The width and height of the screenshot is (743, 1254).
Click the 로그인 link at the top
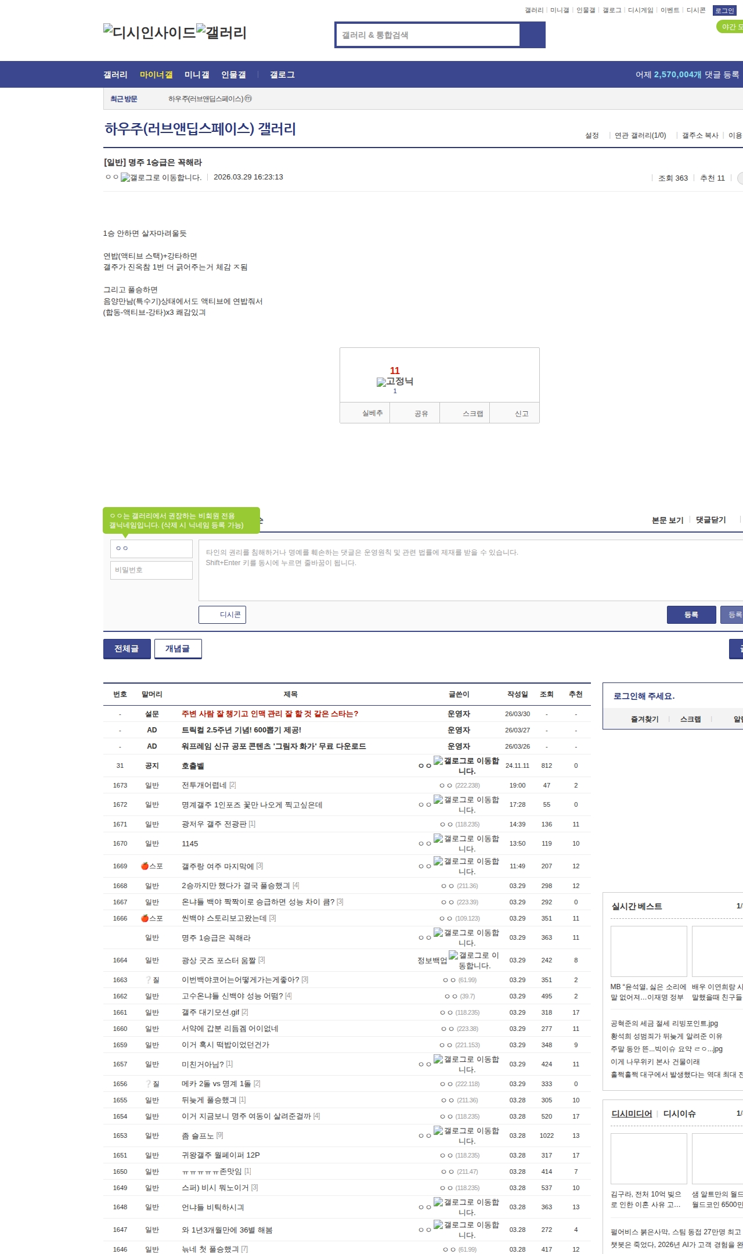[724, 10]
